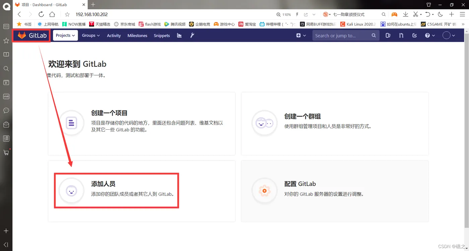Screen dimensions: 469x251
Task: Open the 创建一个群组 card
Action: (335, 124)
